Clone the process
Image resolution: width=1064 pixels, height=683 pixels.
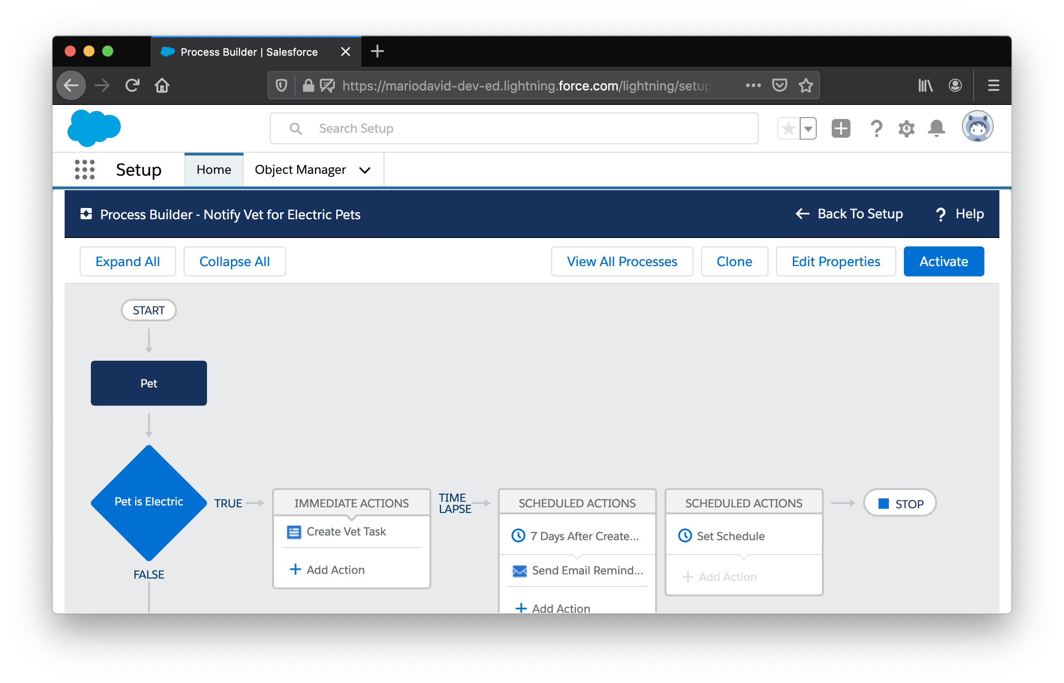click(x=734, y=261)
